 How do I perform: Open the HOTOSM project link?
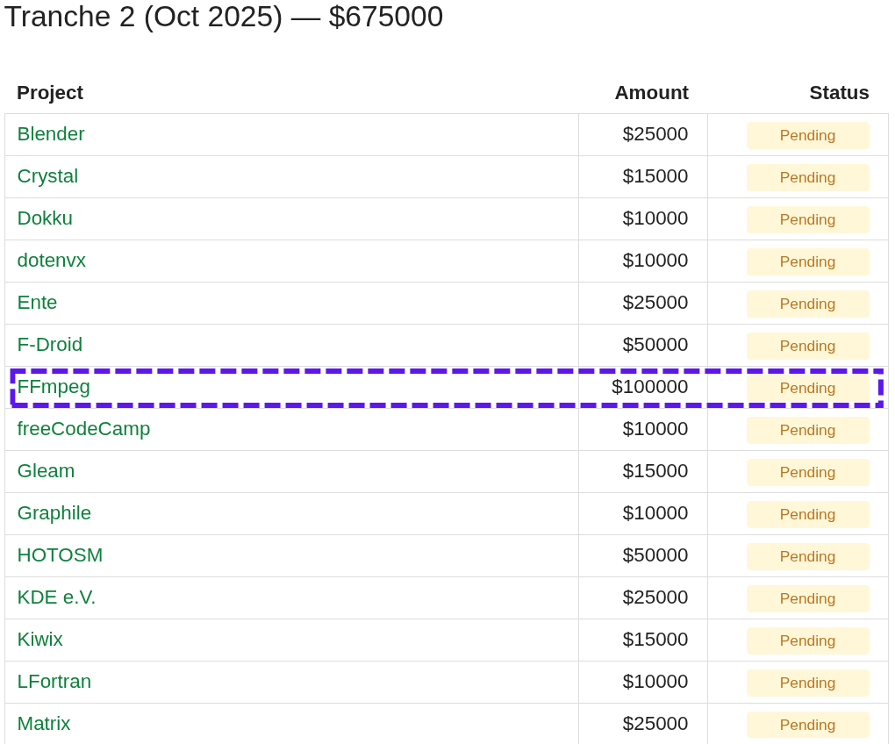[60, 555]
